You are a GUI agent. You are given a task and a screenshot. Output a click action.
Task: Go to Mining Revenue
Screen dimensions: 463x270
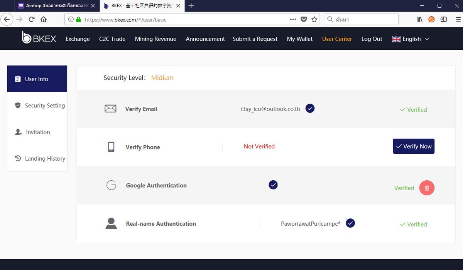tap(155, 39)
